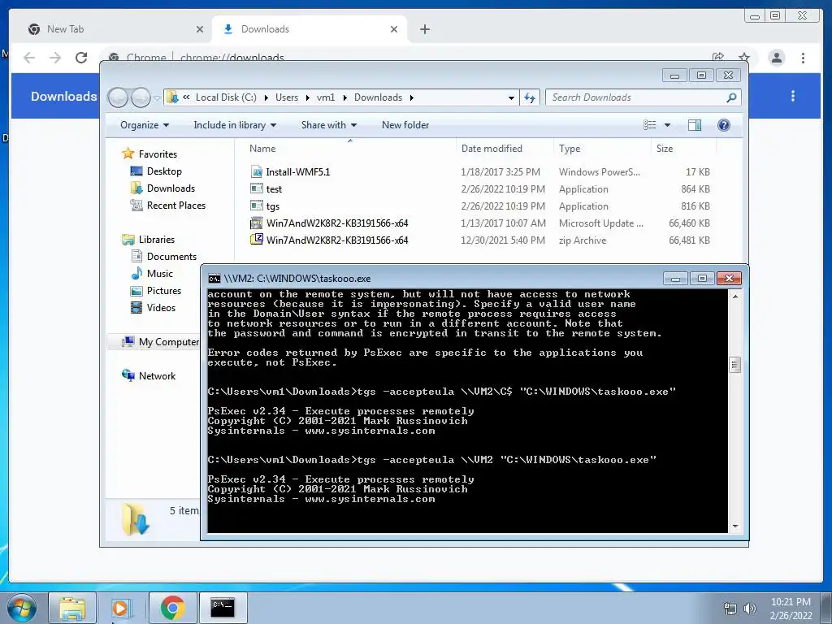The width and height of the screenshot is (832, 624).
Task: Switch to the command prompt taskbar button
Action: 223,608
